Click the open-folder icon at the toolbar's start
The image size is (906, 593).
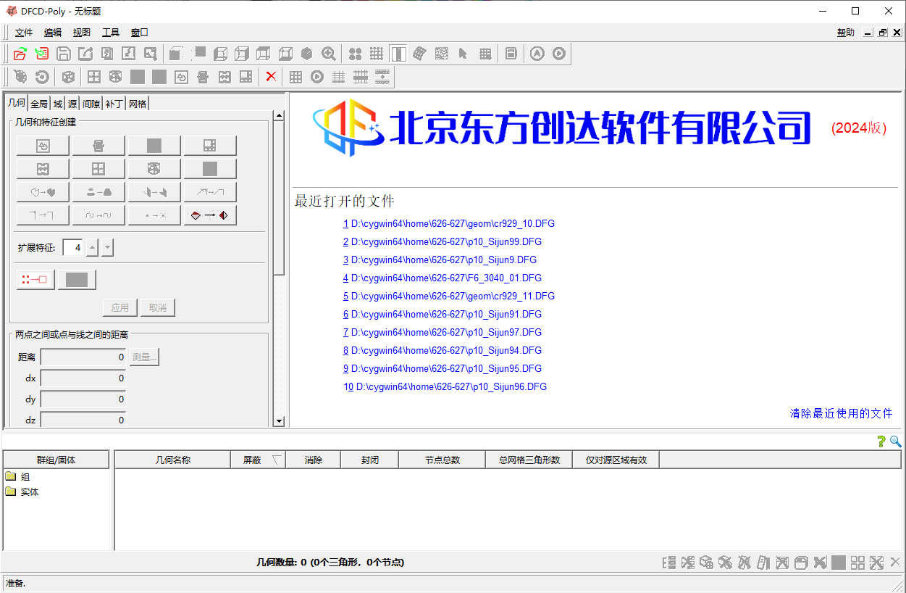pyautogui.click(x=20, y=54)
